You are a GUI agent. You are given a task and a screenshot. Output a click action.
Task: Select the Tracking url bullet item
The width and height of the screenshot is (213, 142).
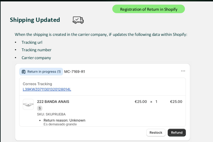(x=32, y=43)
